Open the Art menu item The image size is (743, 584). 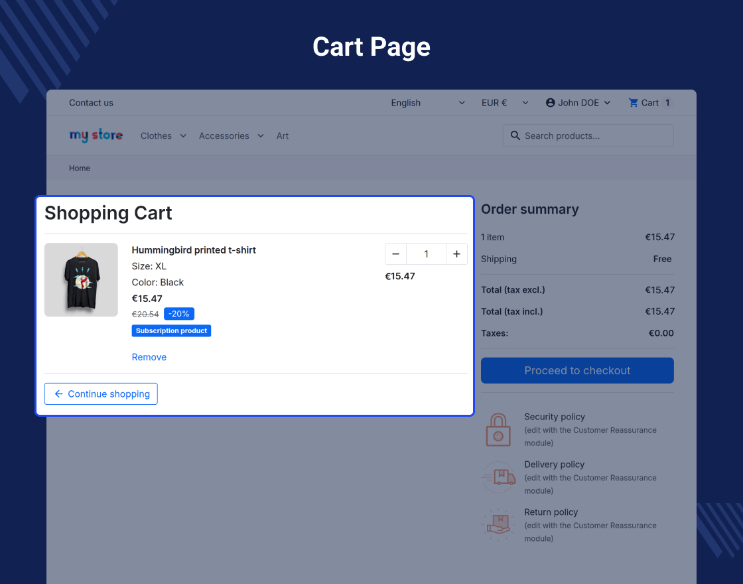coord(283,136)
